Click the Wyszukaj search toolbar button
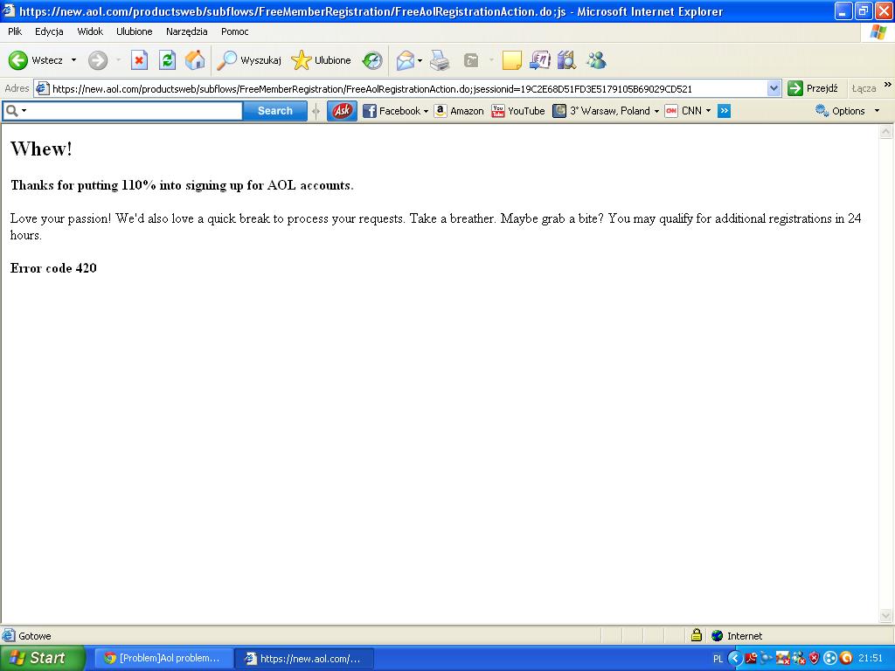Viewport: 895px width, 671px height. [249, 60]
